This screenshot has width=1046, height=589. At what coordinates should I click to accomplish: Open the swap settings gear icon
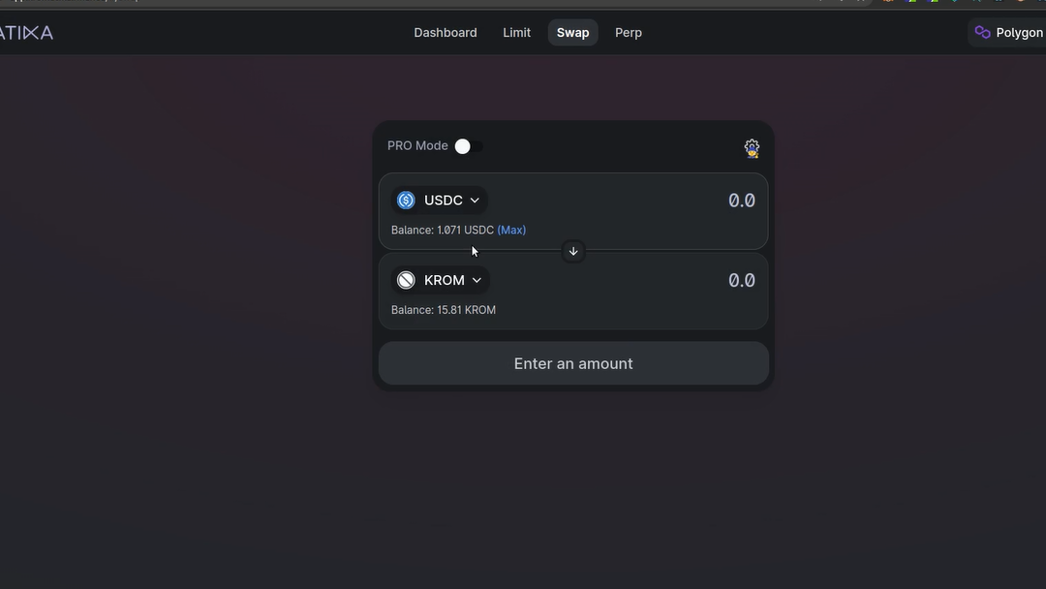tap(752, 148)
